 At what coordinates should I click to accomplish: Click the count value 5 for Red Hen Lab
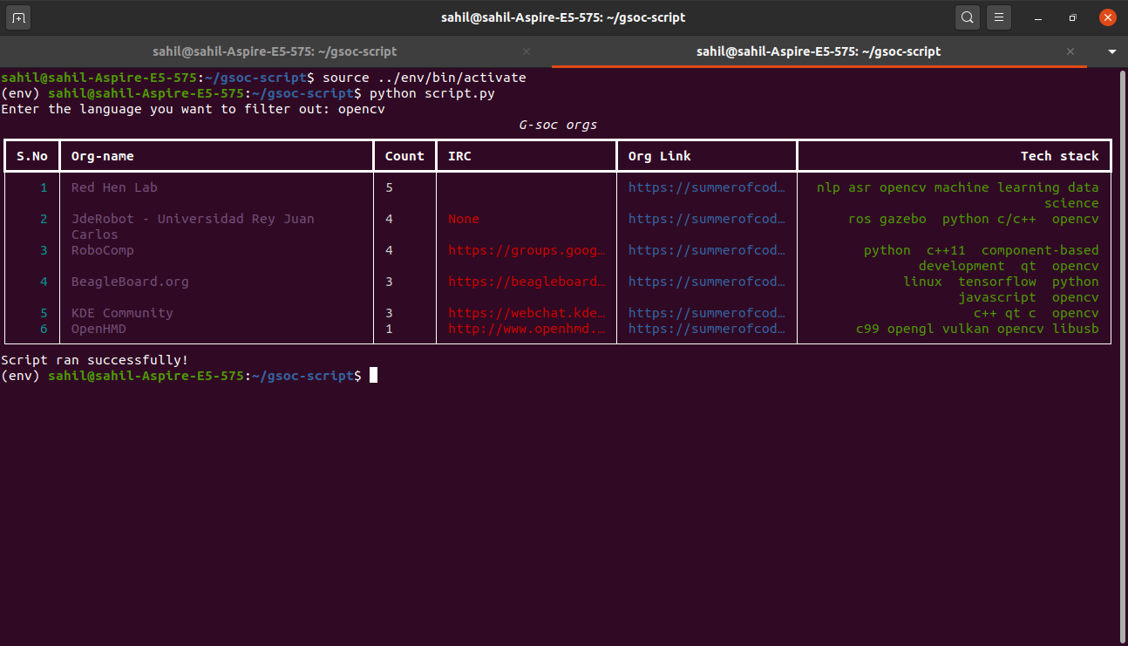point(389,187)
